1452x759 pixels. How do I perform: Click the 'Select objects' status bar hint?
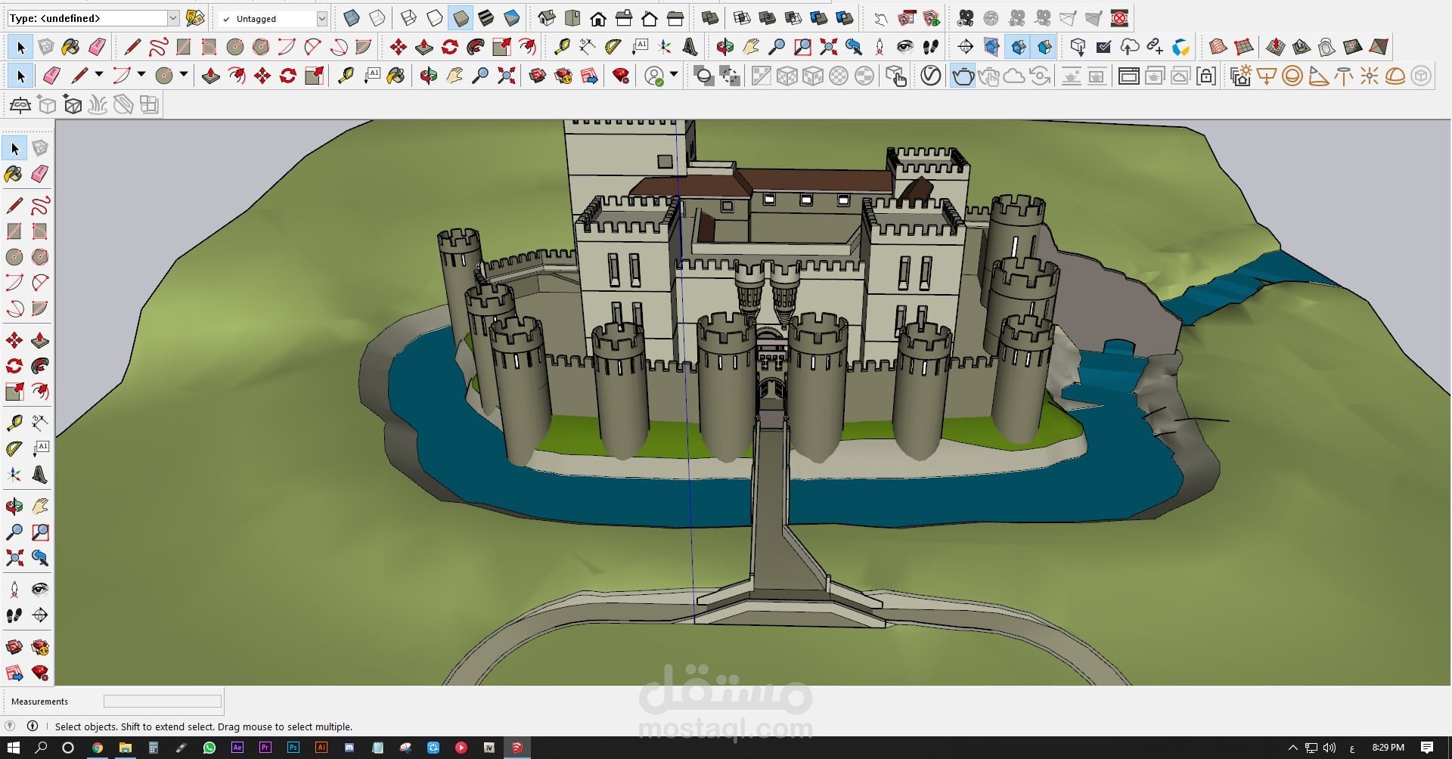(x=203, y=726)
